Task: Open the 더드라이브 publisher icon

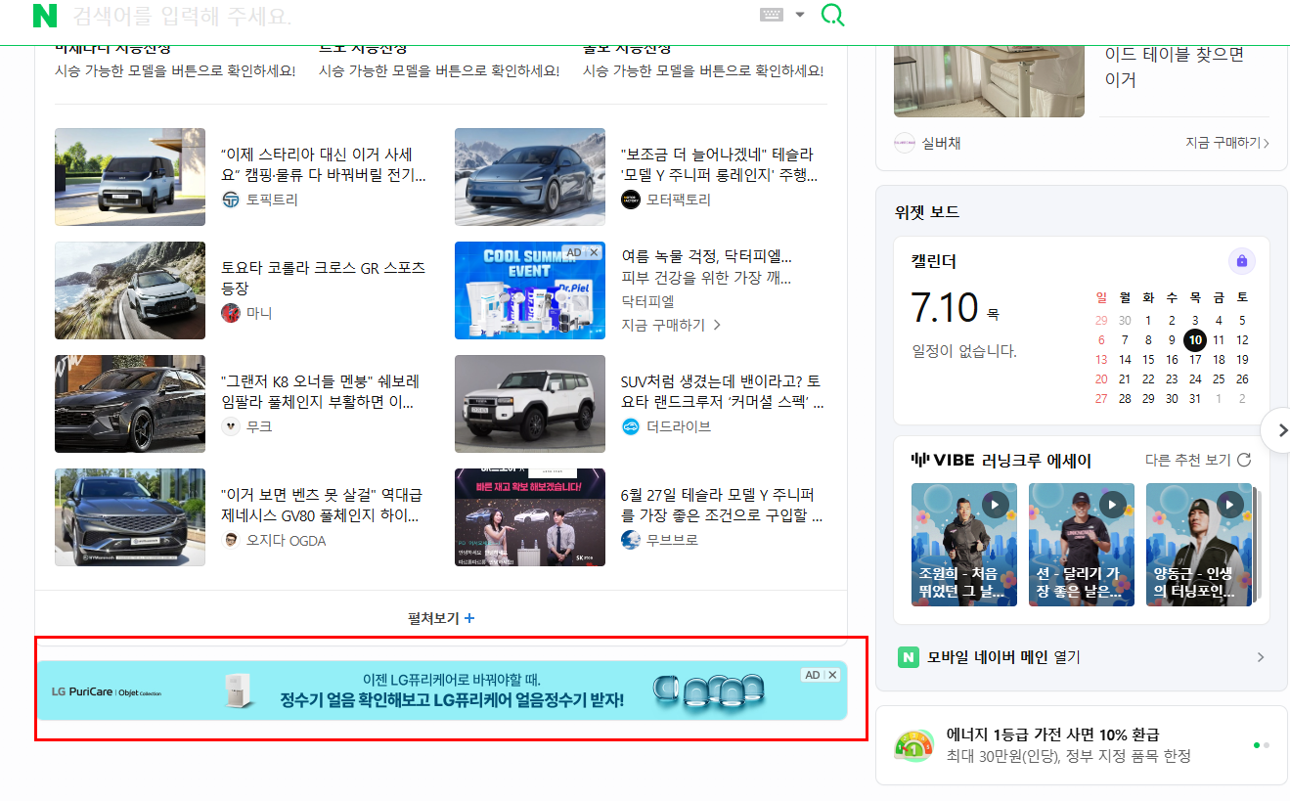Action: tap(631, 426)
